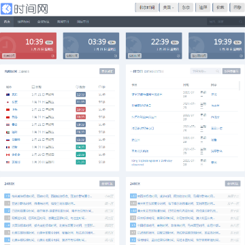Open the city link beside the Japanese flag
The image size is (245, 245).
(14, 102)
